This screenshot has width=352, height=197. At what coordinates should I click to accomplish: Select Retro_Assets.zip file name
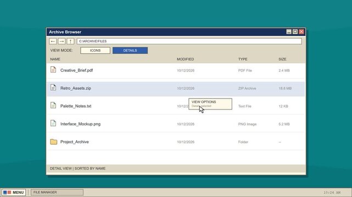coord(76,88)
